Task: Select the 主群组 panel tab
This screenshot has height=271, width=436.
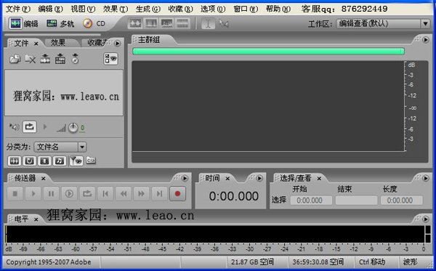Action: pyautogui.click(x=149, y=40)
